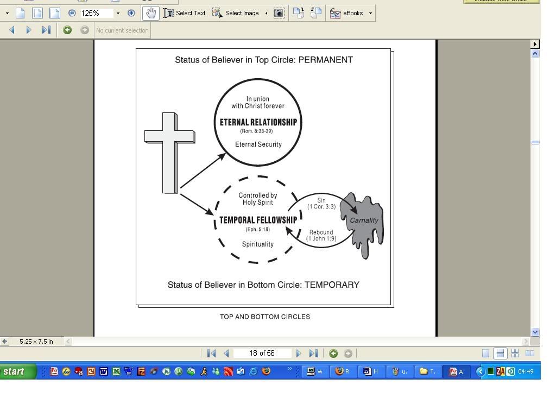
Task: Open the Windows start menu
Action: [17, 371]
